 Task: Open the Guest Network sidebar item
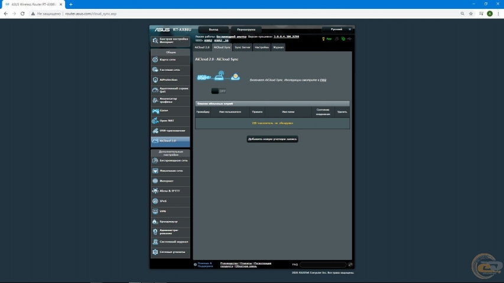tap(170, 70)
